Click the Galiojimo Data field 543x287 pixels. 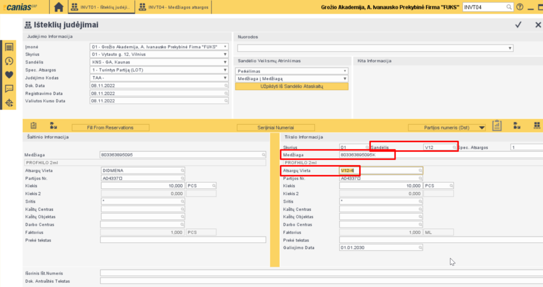[x=381, y=248]
